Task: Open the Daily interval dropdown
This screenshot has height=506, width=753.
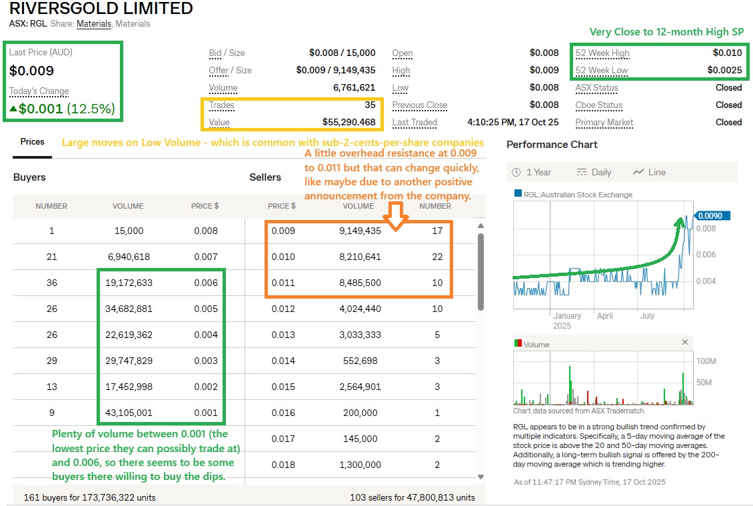Action: [x=594, y=172]
